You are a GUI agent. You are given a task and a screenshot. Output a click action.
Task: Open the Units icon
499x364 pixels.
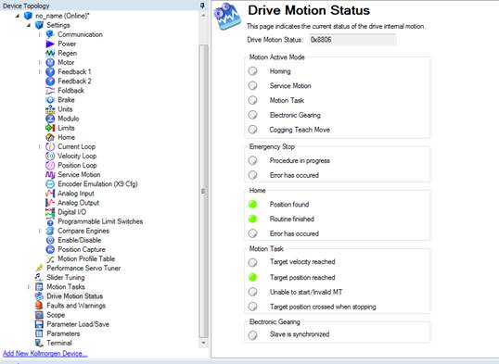point(50,109)
